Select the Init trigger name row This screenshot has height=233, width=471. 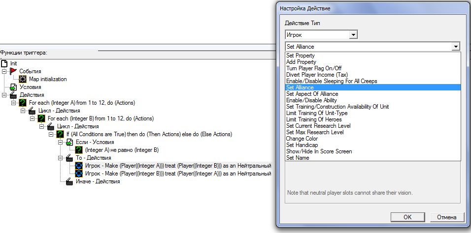13,63
